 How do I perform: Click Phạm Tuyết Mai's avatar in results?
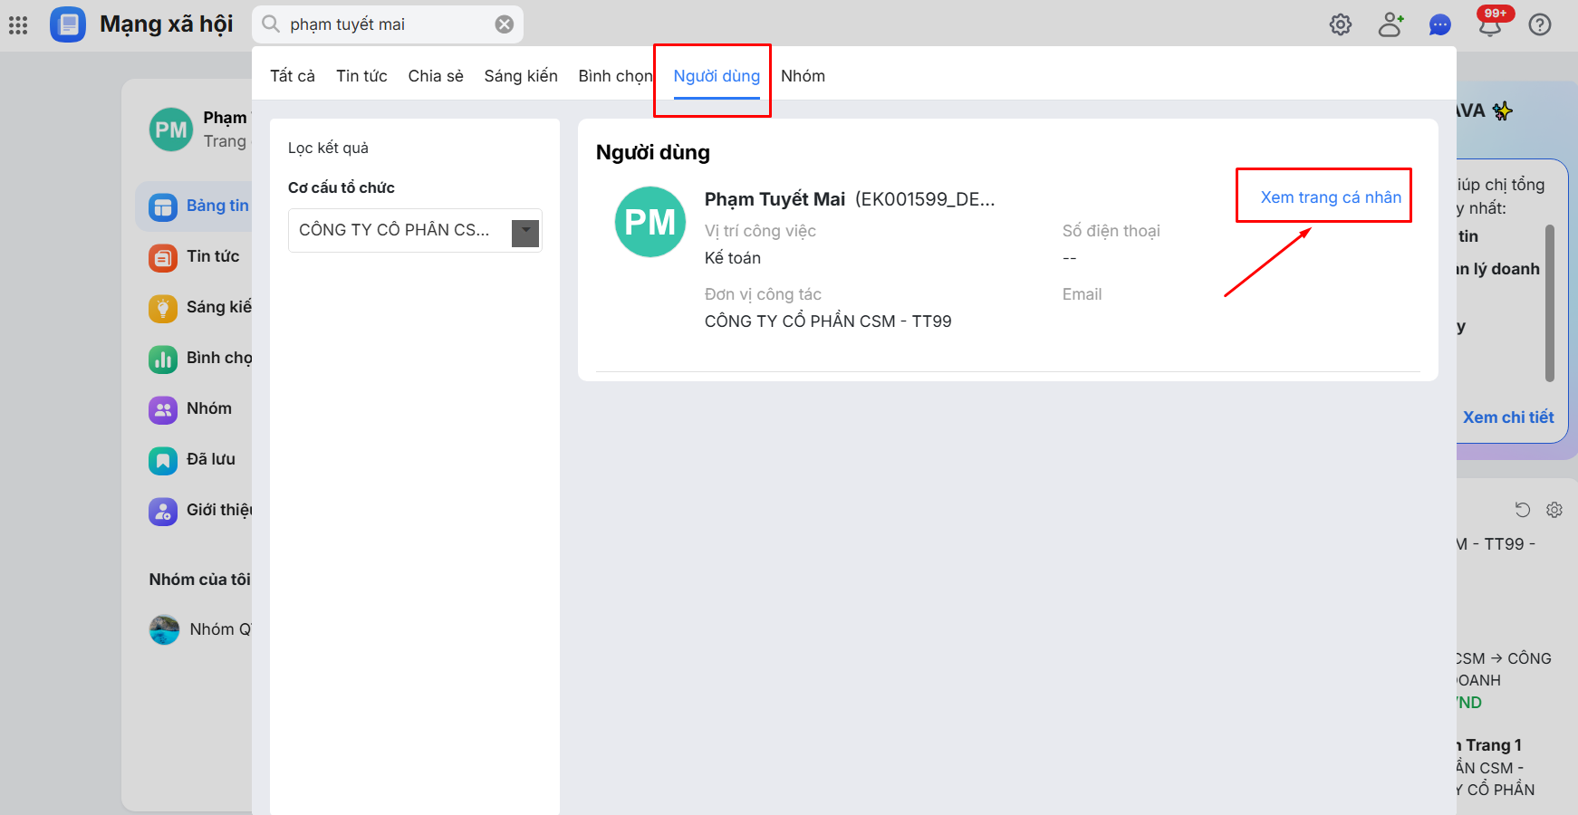point(650,222)
